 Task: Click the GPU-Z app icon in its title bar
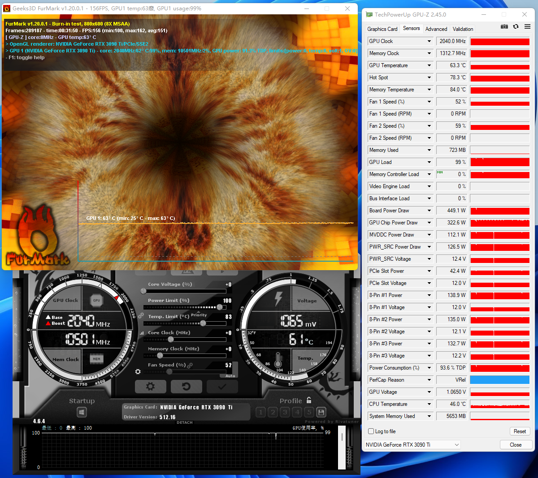pos(369,14)
